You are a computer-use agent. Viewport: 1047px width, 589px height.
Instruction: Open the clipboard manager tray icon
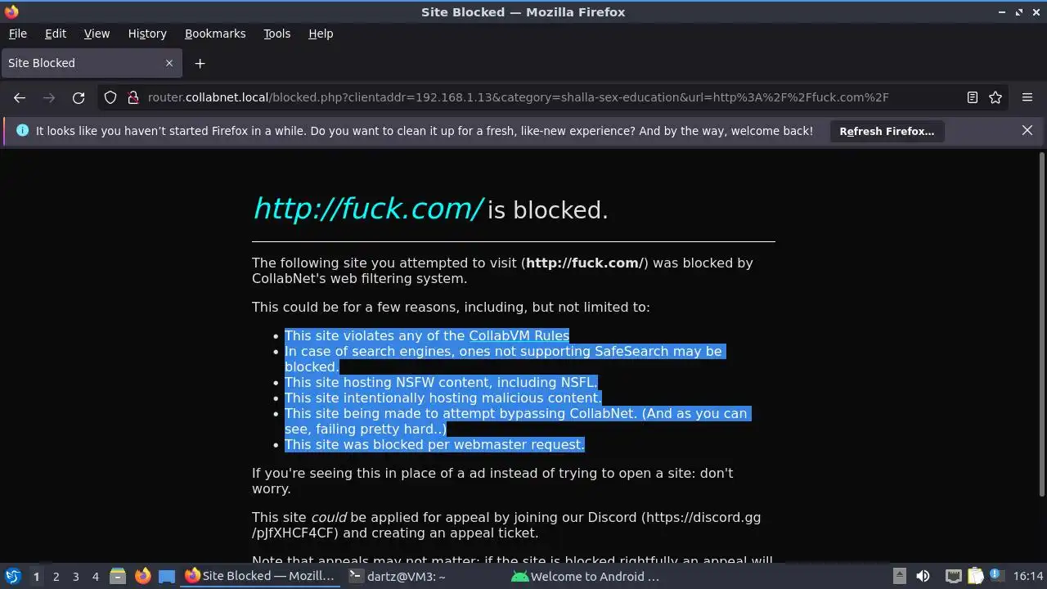click(x=975, y=576)
